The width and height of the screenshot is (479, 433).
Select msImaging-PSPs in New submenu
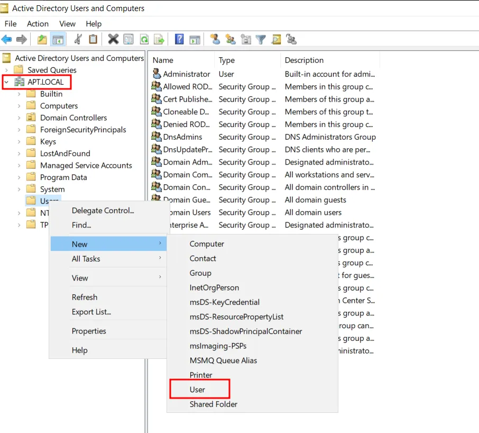(x=252, y=346)
